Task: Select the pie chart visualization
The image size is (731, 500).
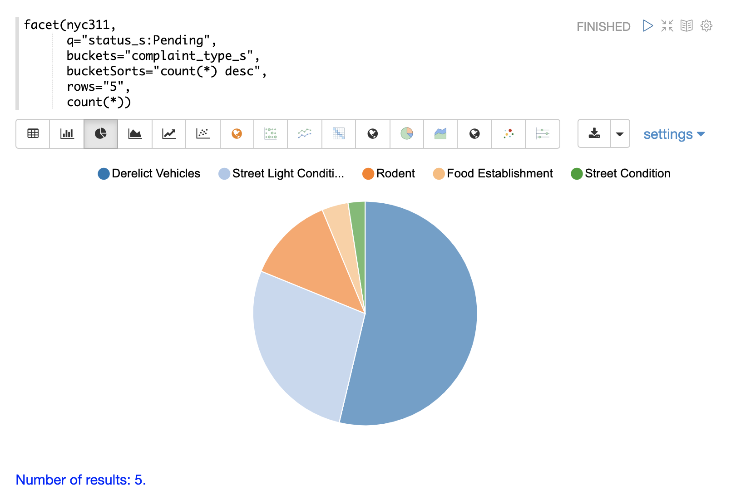Action: (x=101, y=134)
